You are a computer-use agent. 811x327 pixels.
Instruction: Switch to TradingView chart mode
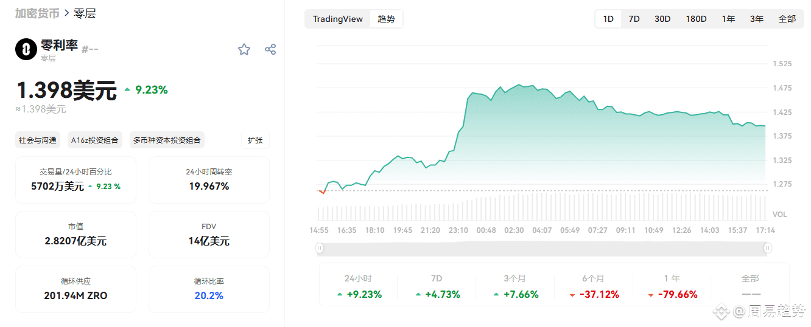tap(338, 19)
